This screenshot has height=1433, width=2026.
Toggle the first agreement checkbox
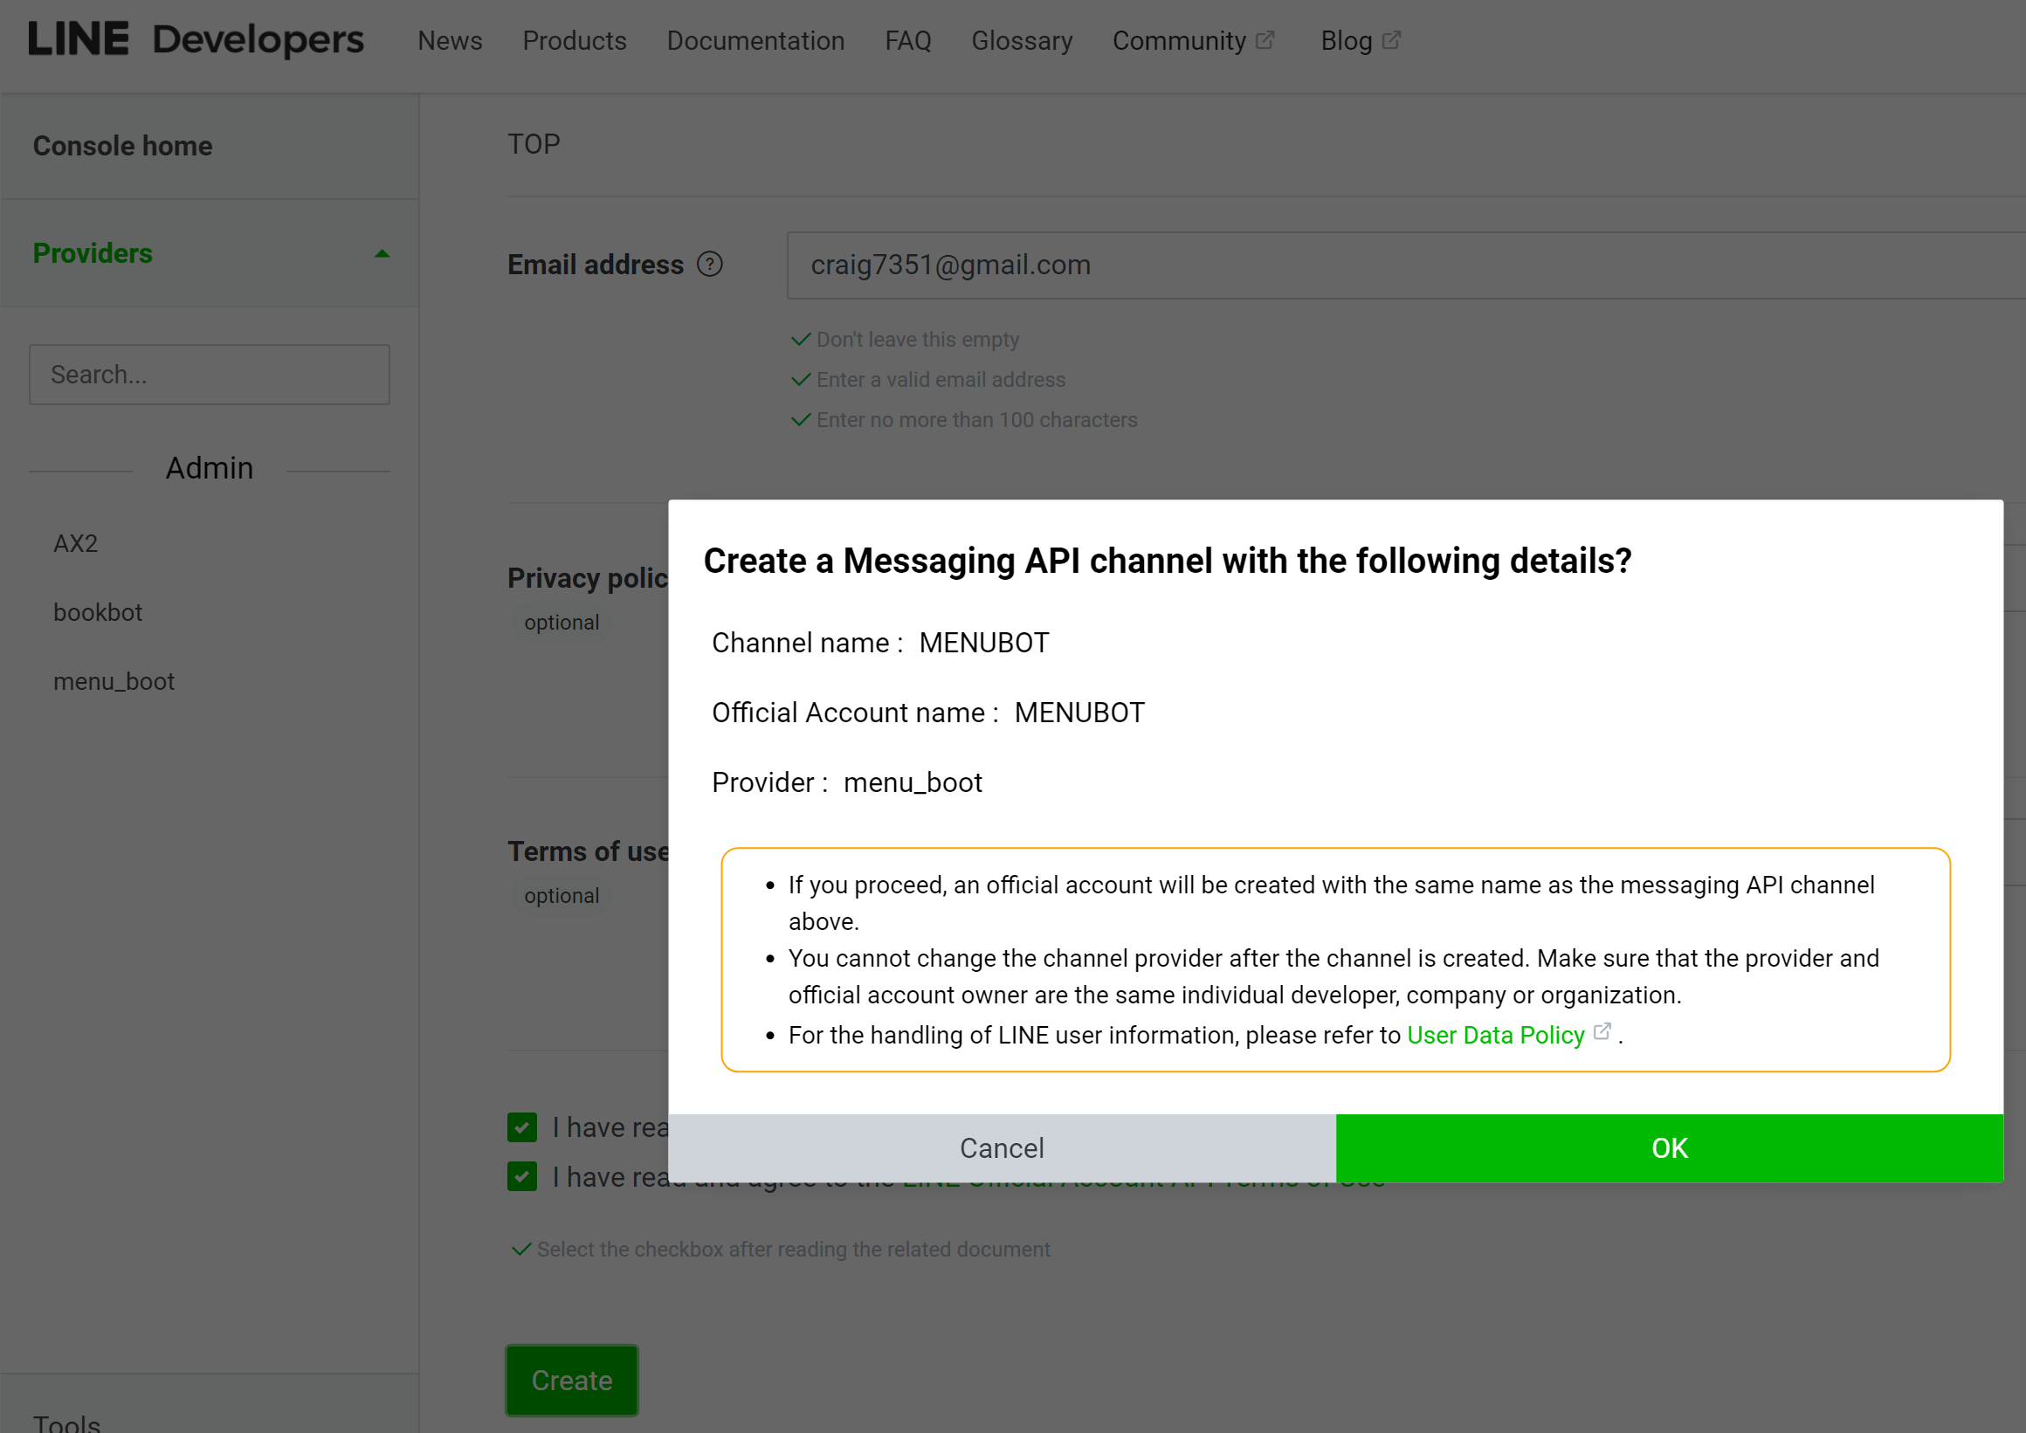[x=522, y=1127]
